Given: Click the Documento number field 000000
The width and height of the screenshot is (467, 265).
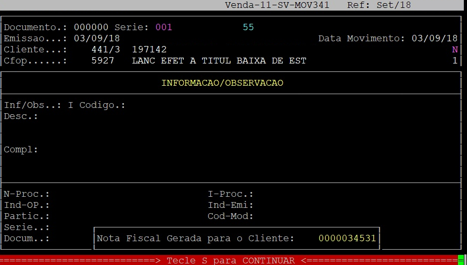Looking at the screenshot, I should [x=91, y=27].
